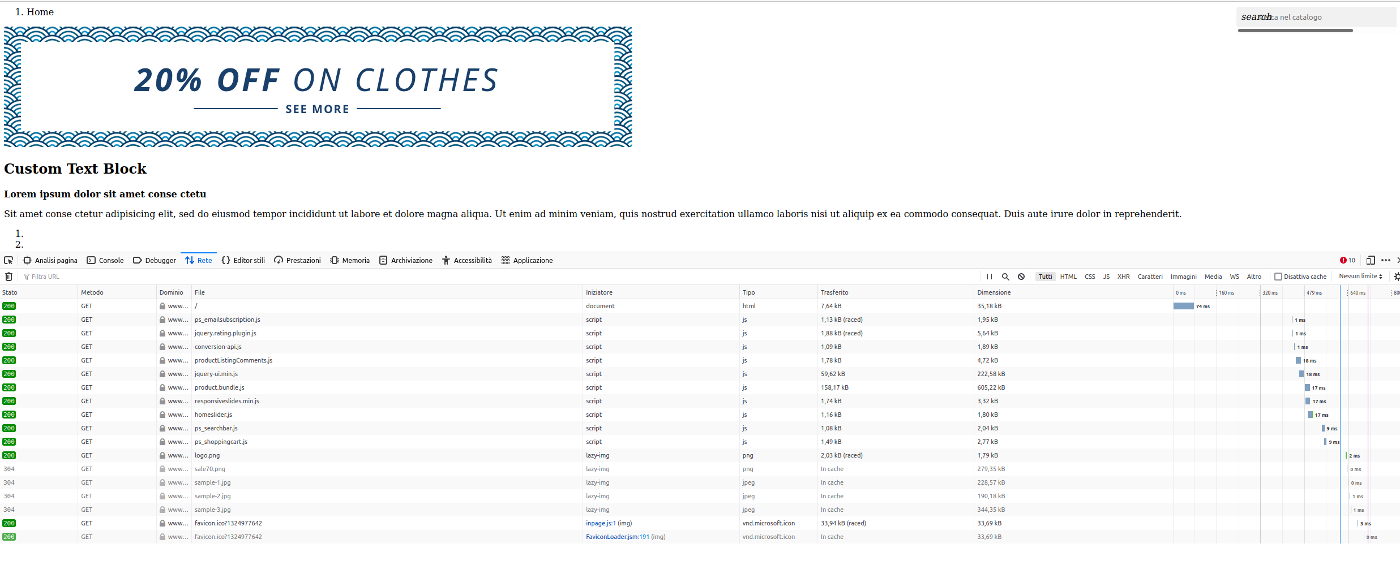Expand the right panel with the chevron arrow
1400x578 pixels.
click(x=1398, y=260)
